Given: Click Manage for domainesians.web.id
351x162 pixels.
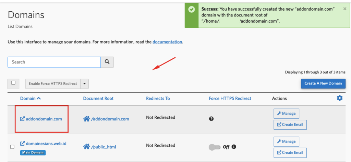Looking at the screenshot, I should [286, 141].
